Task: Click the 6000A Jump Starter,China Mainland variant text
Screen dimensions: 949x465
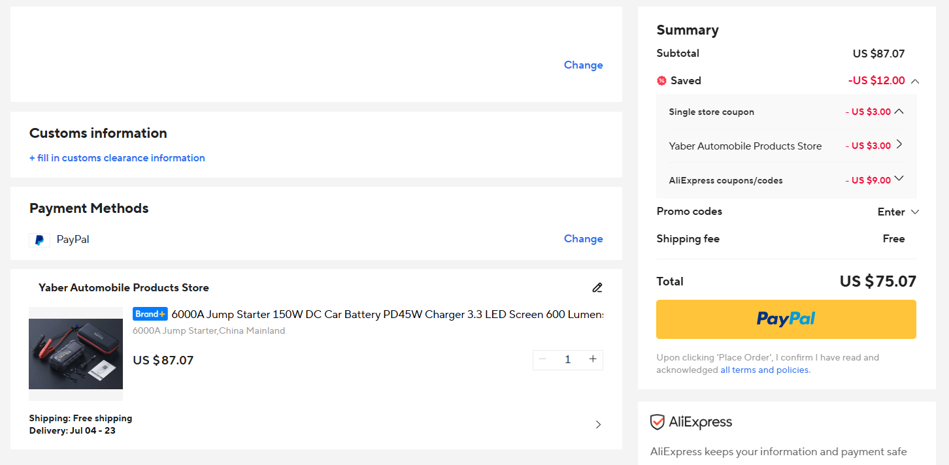Action: coord(209,331)
